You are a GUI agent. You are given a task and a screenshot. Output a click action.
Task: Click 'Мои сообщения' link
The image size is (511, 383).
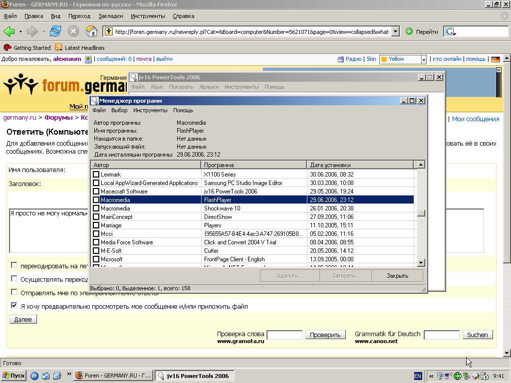pos(476,119)
